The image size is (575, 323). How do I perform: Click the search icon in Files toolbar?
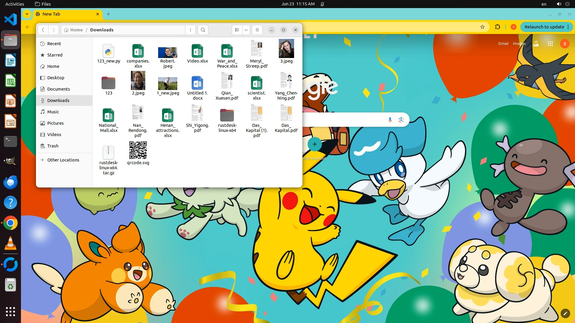[203, 30]
